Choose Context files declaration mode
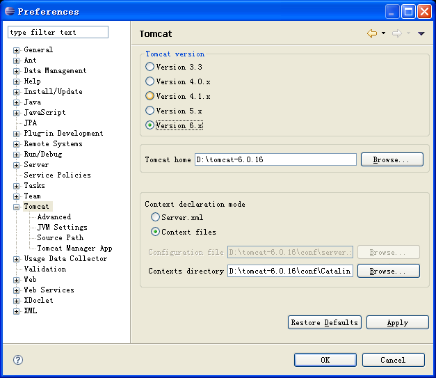Viewport: 436px width, 378px height. click(155, 232)
